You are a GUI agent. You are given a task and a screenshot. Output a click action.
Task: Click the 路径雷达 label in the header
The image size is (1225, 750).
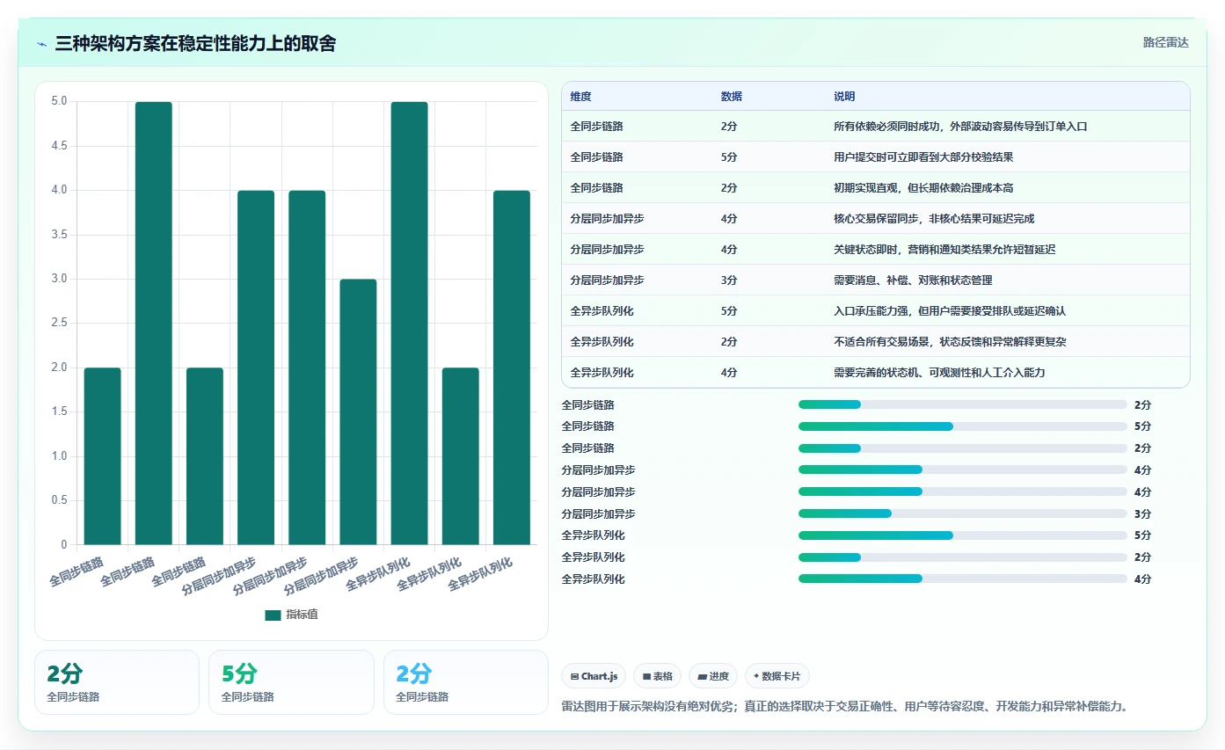(1165, 42)
